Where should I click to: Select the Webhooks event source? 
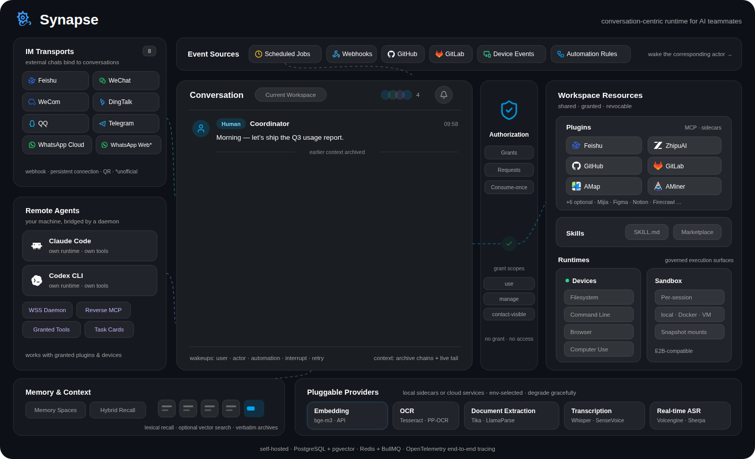(x=351, y=54)
